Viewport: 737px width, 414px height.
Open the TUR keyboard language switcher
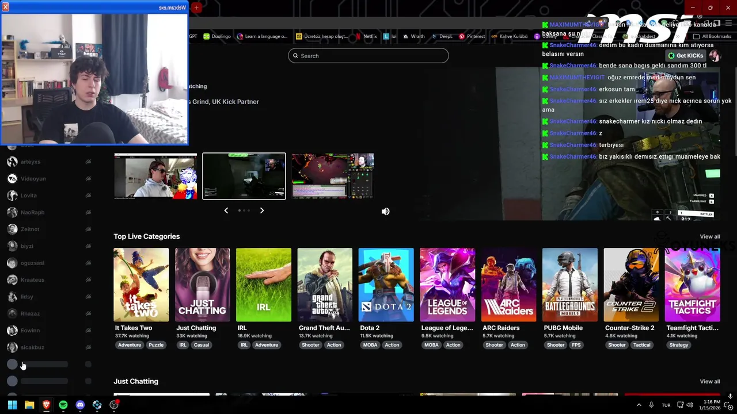(x=666, y=405)
